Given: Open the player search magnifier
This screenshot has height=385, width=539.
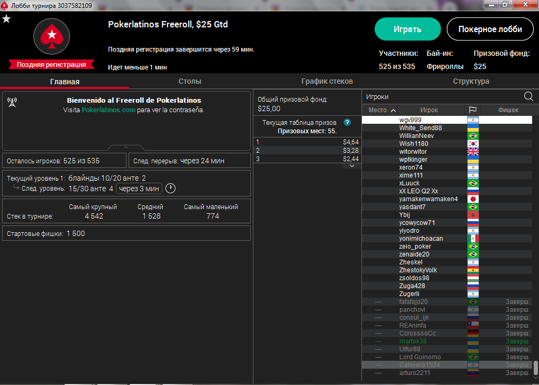Looking at the screenshot, I should pos(528,96).
